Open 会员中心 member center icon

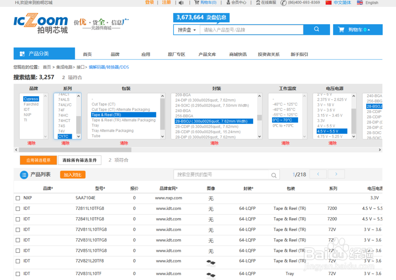click(228, 2)
